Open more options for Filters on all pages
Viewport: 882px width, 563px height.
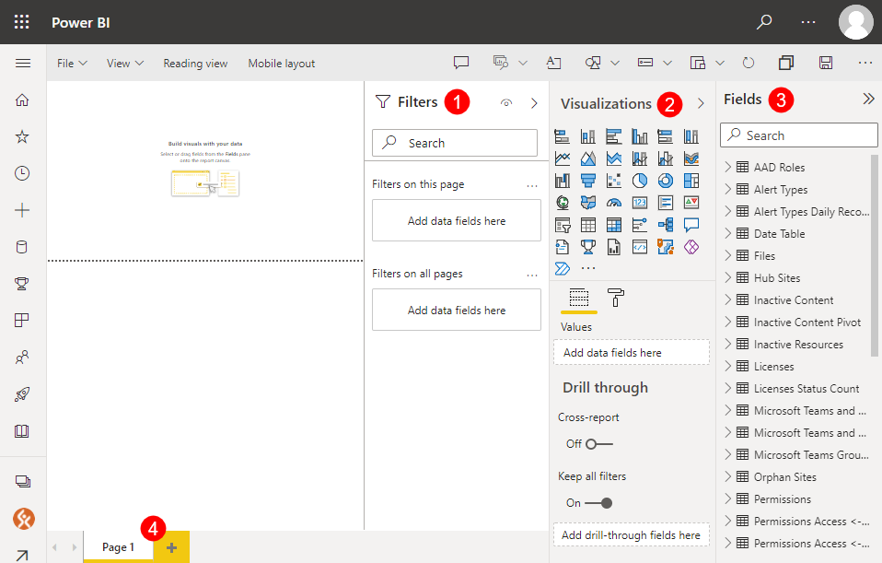[x=532, y=276]
